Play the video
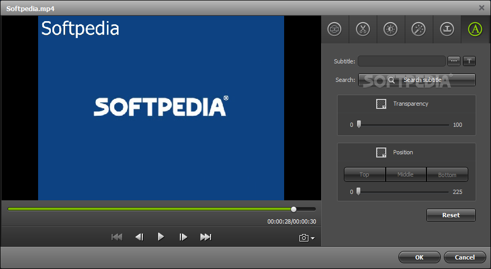The width and height of the screenshot is (491, 269). coord(161,237)
